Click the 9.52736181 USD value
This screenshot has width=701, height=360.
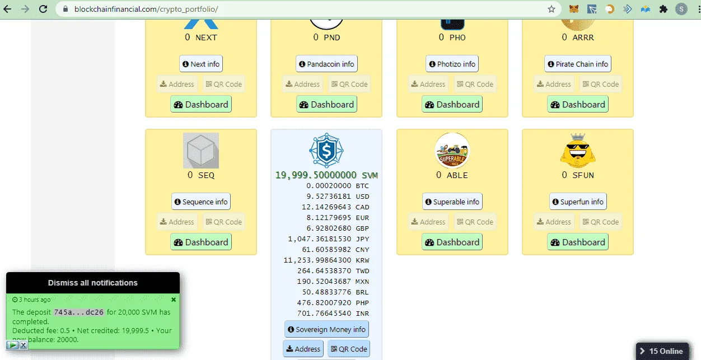[x=338, y=197]
